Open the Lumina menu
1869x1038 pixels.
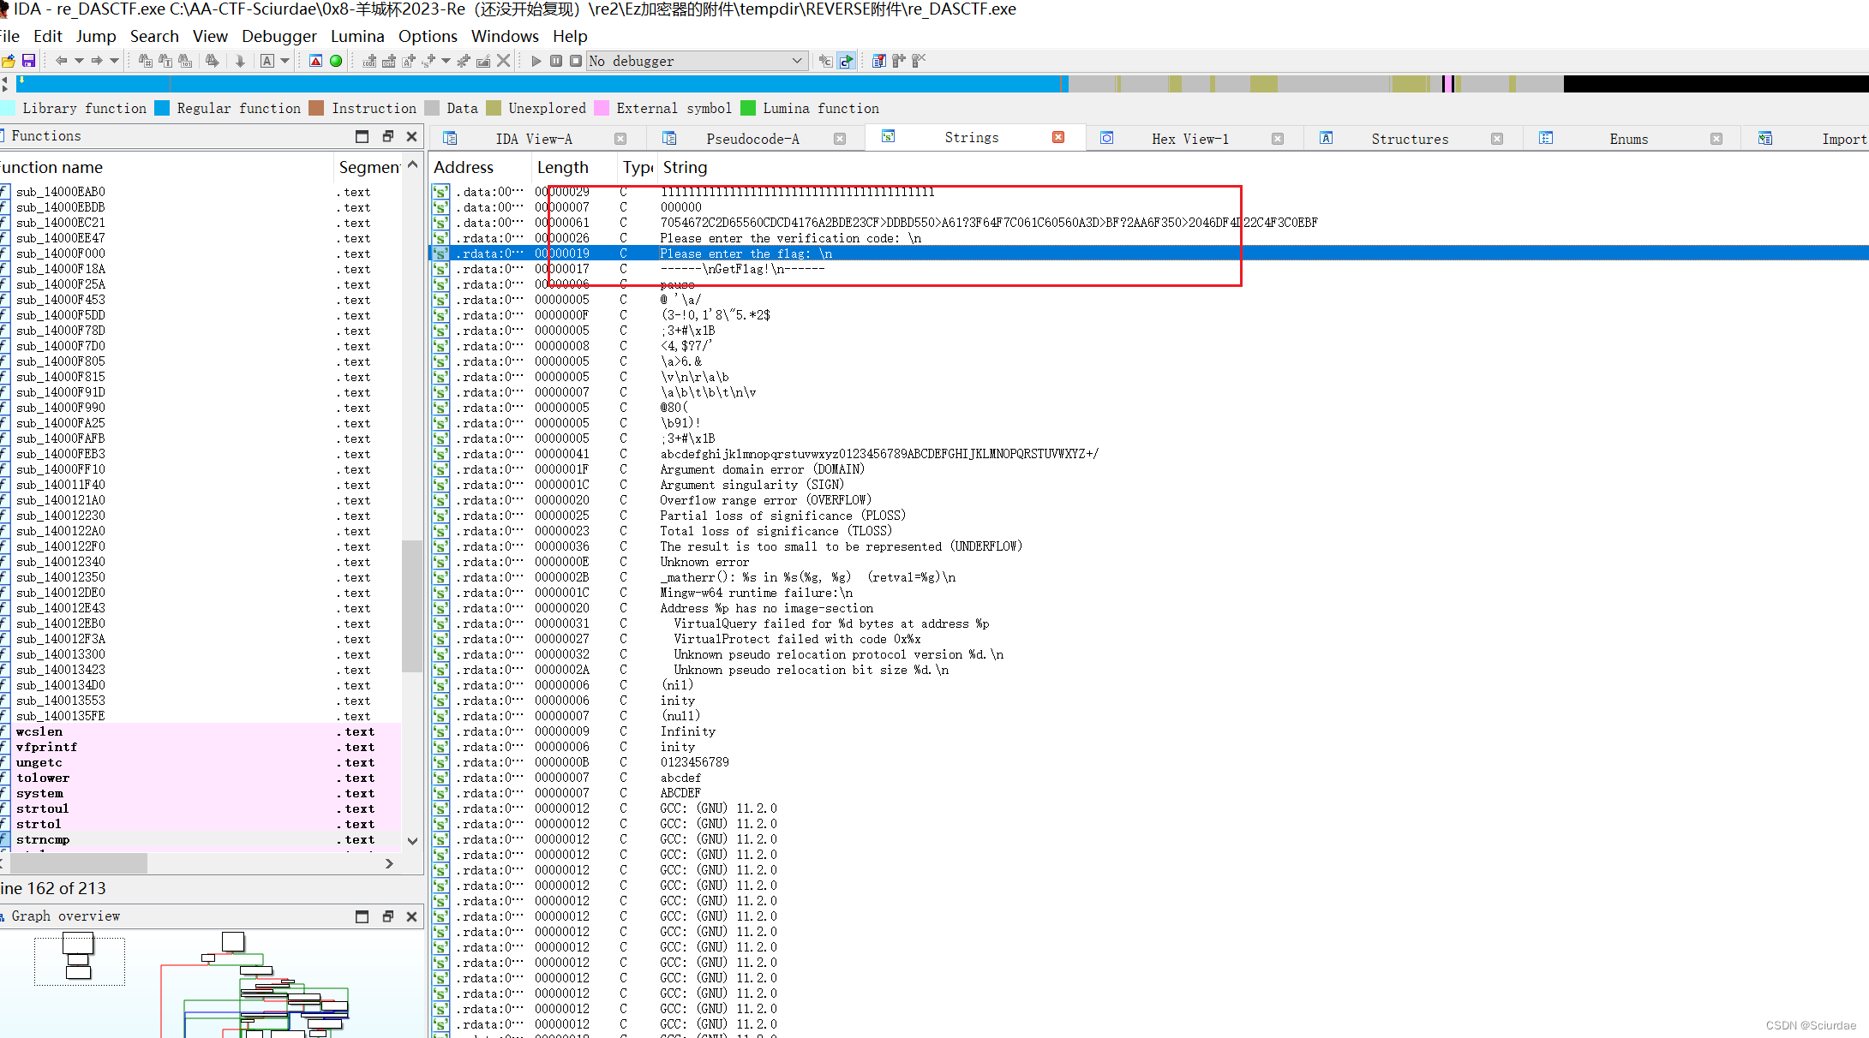point(357,36)
